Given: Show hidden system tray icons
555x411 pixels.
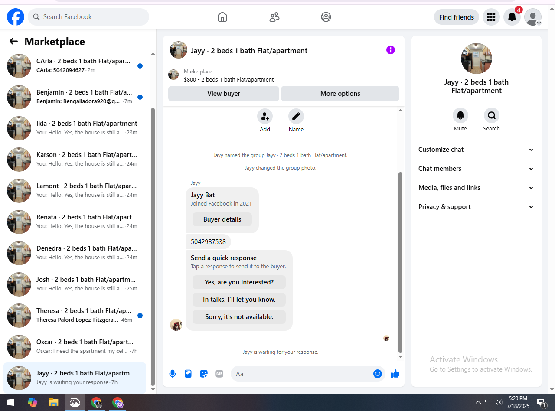Looking at the screenshot, I should (x=478, y=402).
